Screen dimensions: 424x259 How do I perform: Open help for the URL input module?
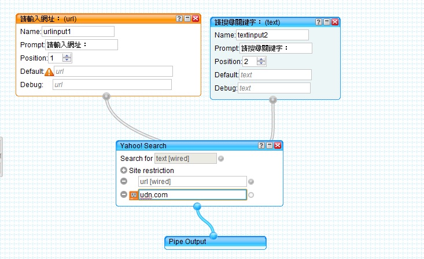tap(179, 18)
